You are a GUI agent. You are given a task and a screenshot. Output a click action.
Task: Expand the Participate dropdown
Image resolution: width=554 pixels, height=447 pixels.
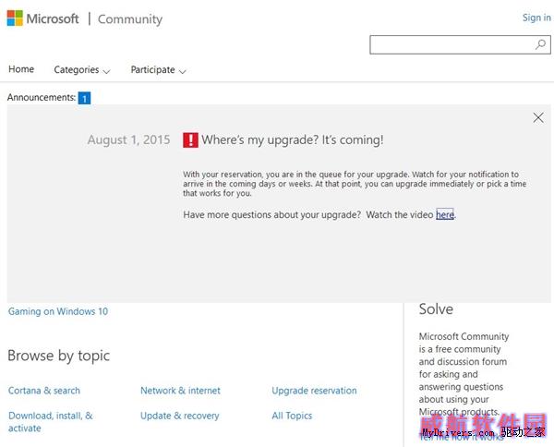158,70
